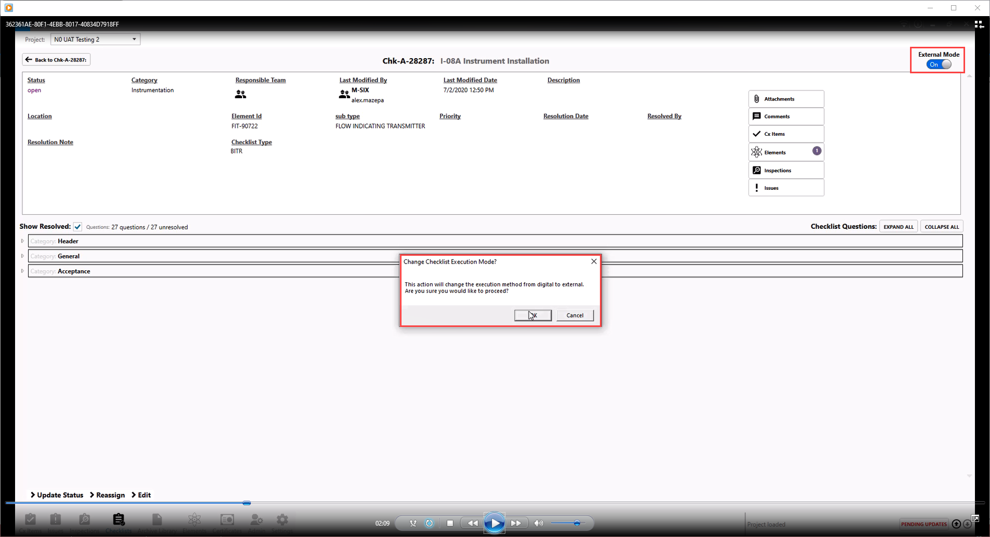Screen dimensions: 990x537
Task: Toggle the External Mode switch
Action: pos(939,64)
